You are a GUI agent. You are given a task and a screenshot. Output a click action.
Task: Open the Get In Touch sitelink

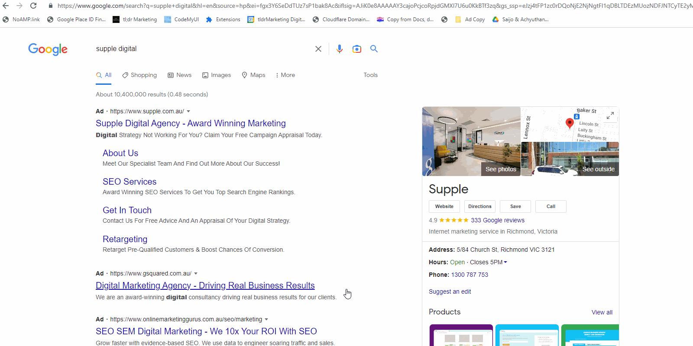click(127, 211)
